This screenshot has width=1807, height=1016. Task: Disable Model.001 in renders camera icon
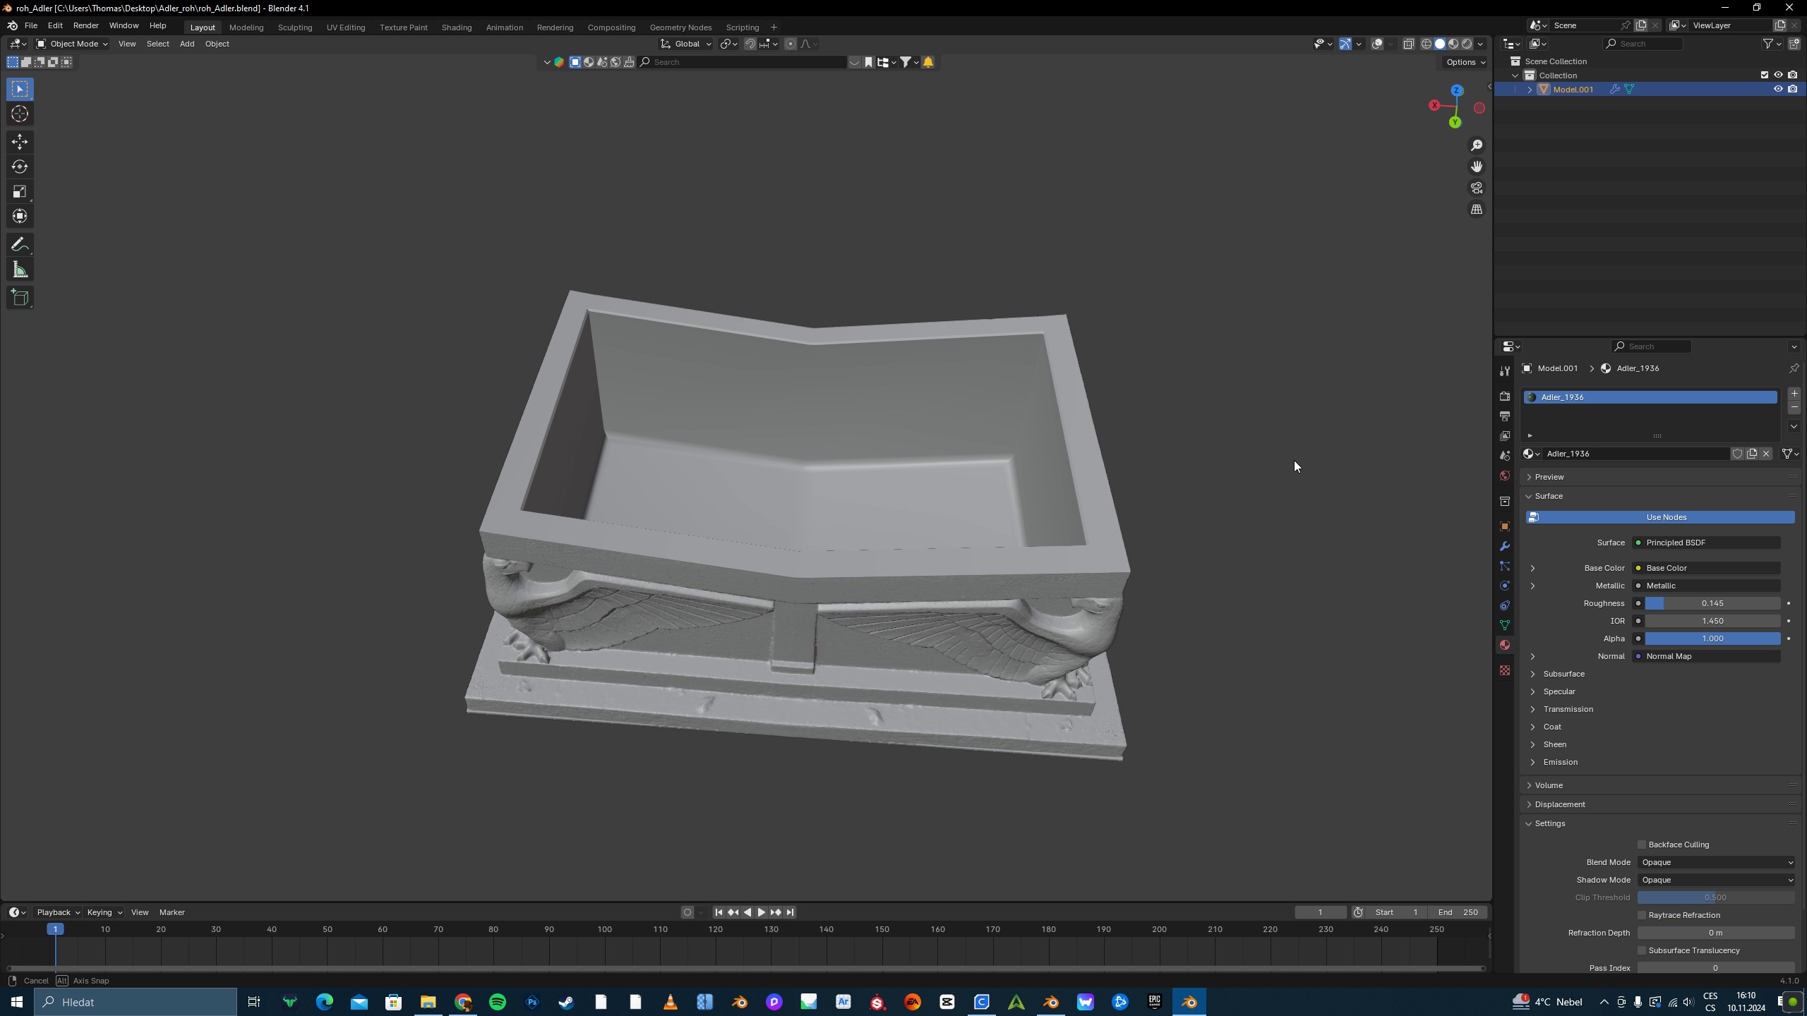point(1793,89)
